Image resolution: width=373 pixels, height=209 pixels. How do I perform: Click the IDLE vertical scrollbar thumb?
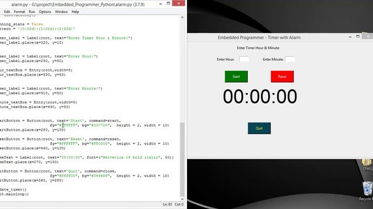tap(182, 159)
